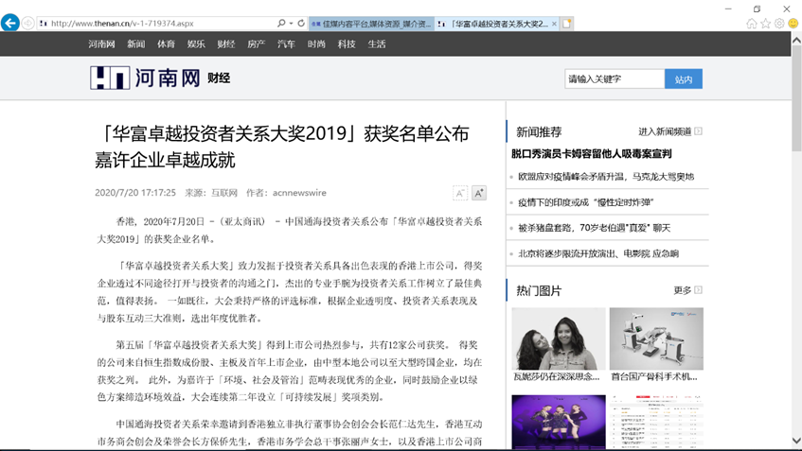This screenshot has height=451, width=802.
Task: Click the browser forward arrow button
Action: click(28, 23)
